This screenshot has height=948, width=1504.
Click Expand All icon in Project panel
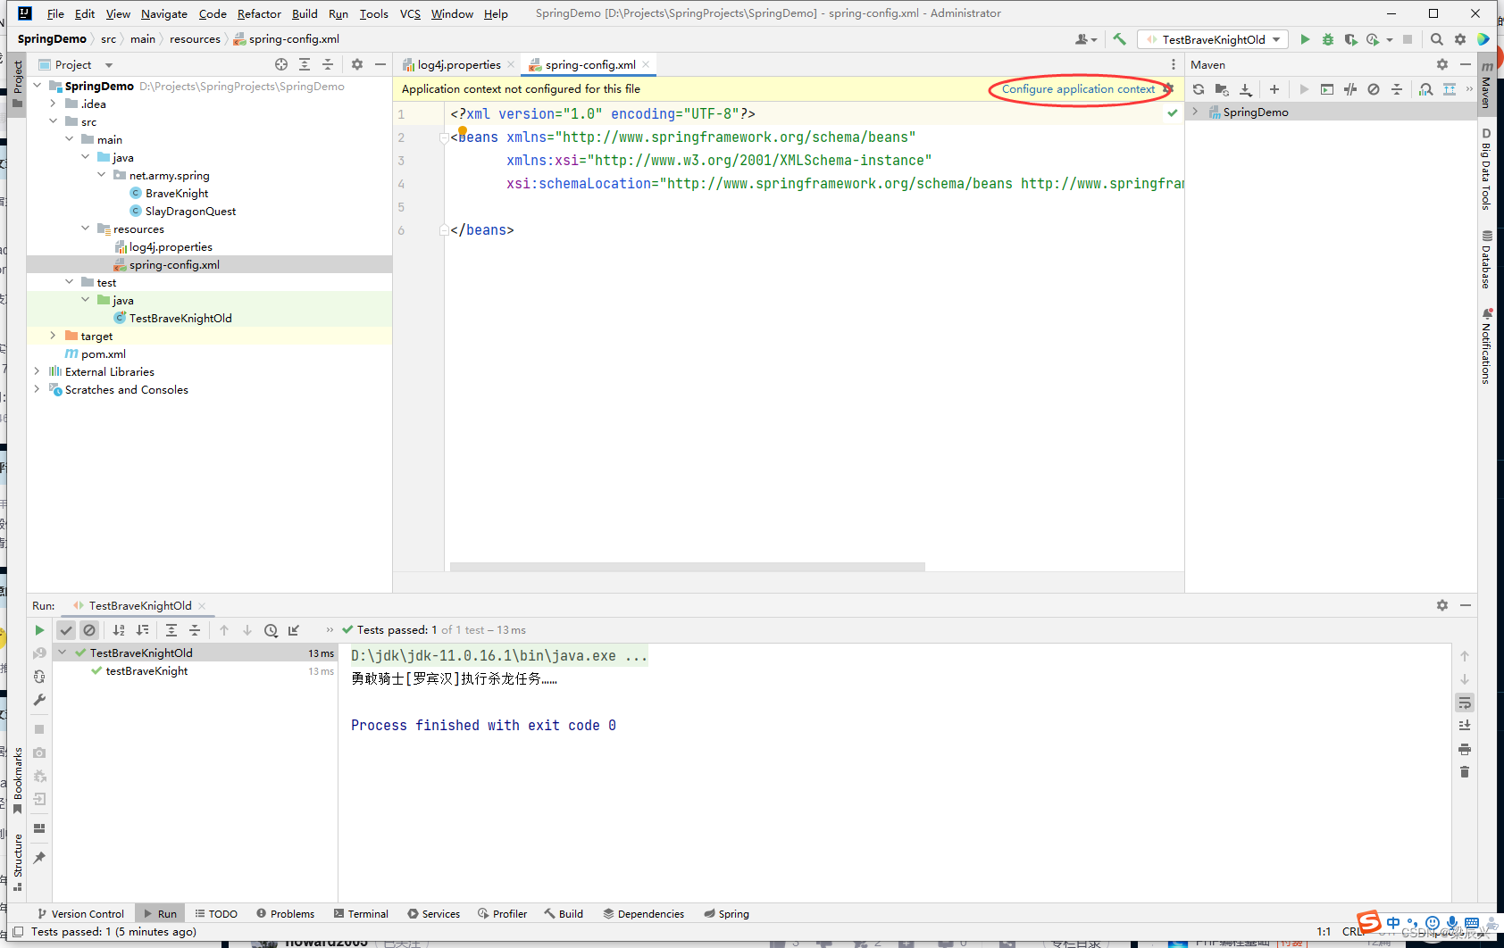[305, 64]
